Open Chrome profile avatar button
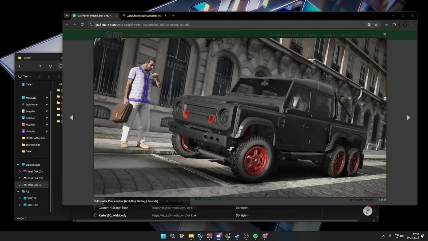 click(x=405, y=24)
